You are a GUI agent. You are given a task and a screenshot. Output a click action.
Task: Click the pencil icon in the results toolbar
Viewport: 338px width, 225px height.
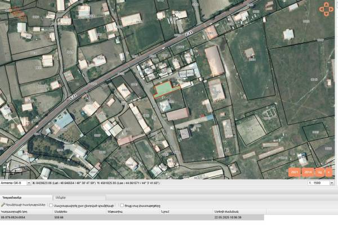pyautogui.click(x=3, y=205)
